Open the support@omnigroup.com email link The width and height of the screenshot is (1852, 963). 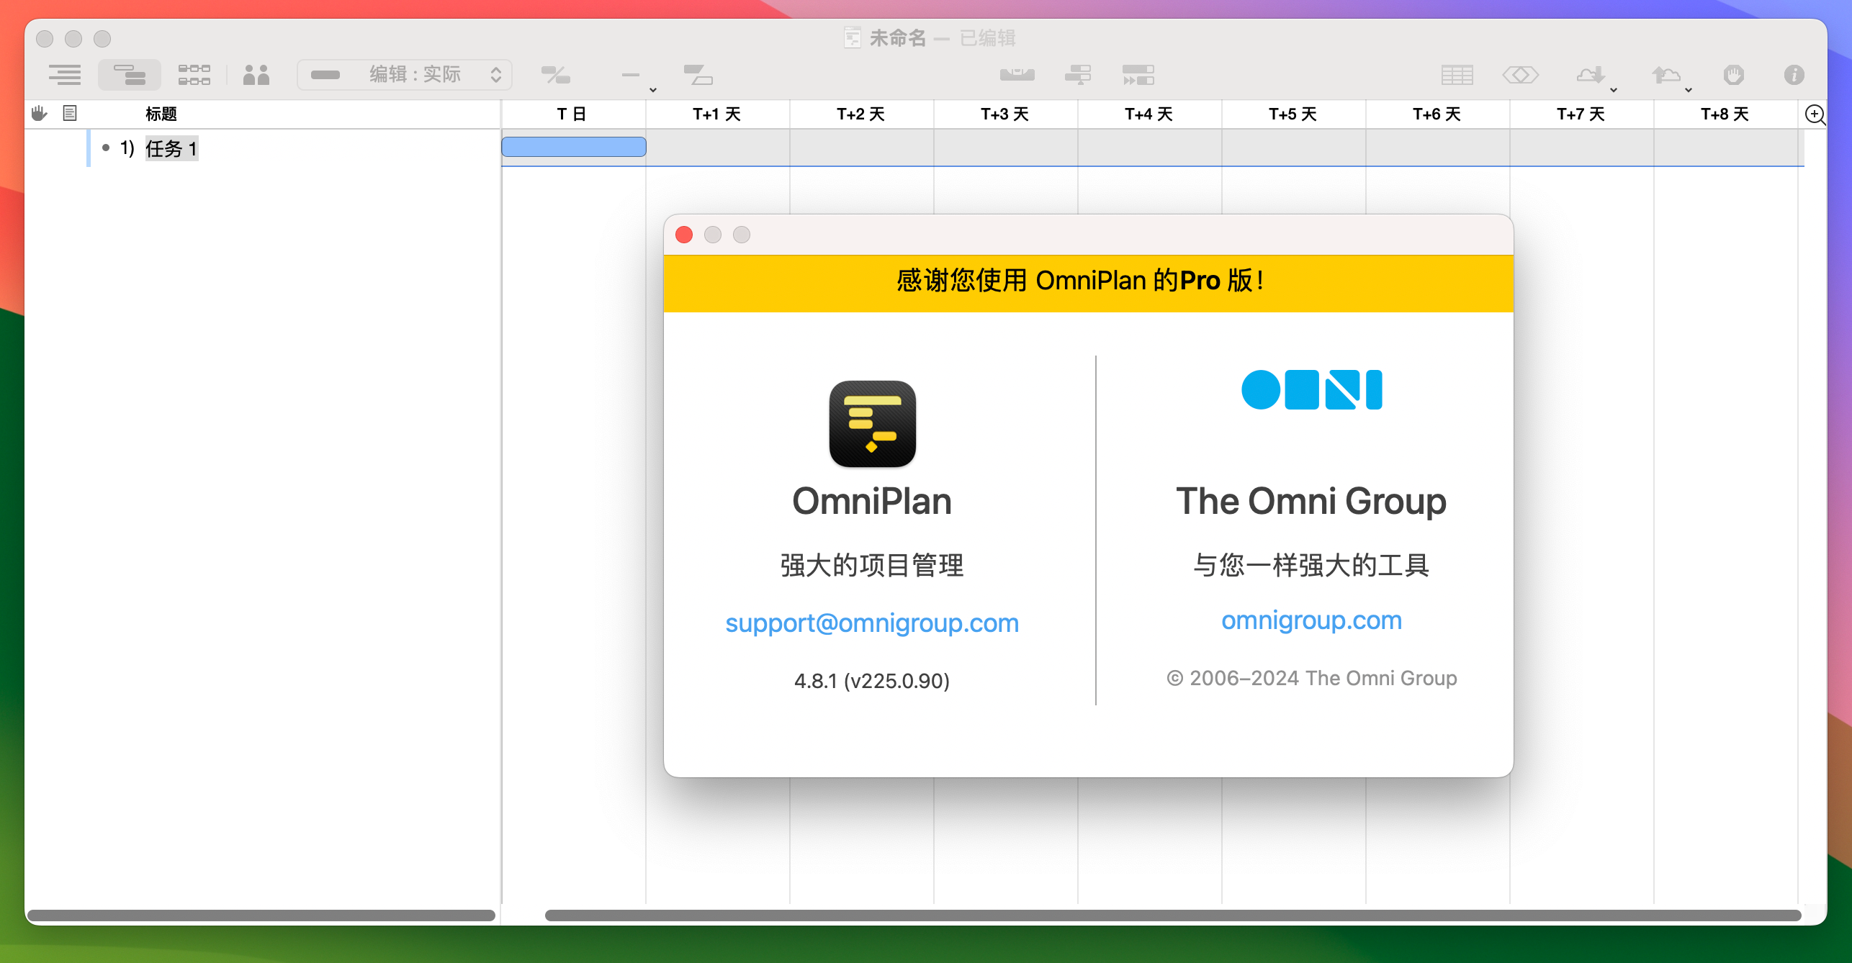tap(872, 623)
